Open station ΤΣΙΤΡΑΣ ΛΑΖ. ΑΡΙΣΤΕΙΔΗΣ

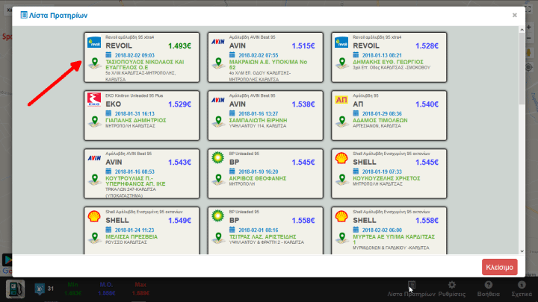[x=262, y=236]
